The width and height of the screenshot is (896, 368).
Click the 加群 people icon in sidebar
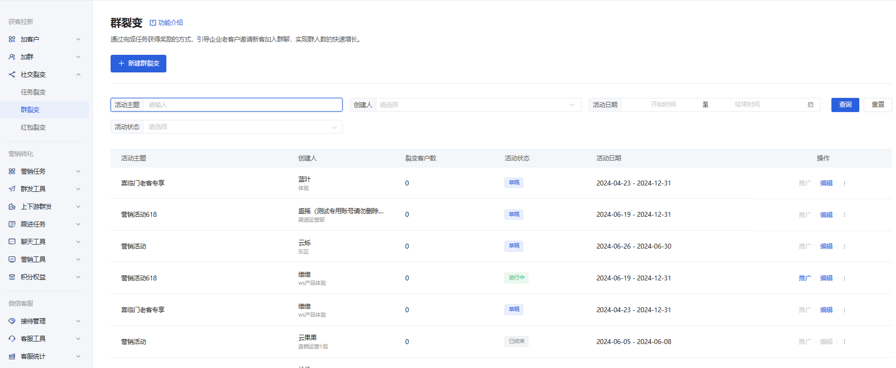coord(12,57)
